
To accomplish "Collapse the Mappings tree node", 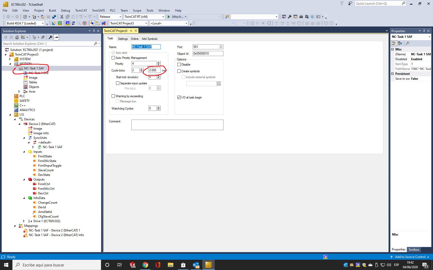I will coord(15,226).
